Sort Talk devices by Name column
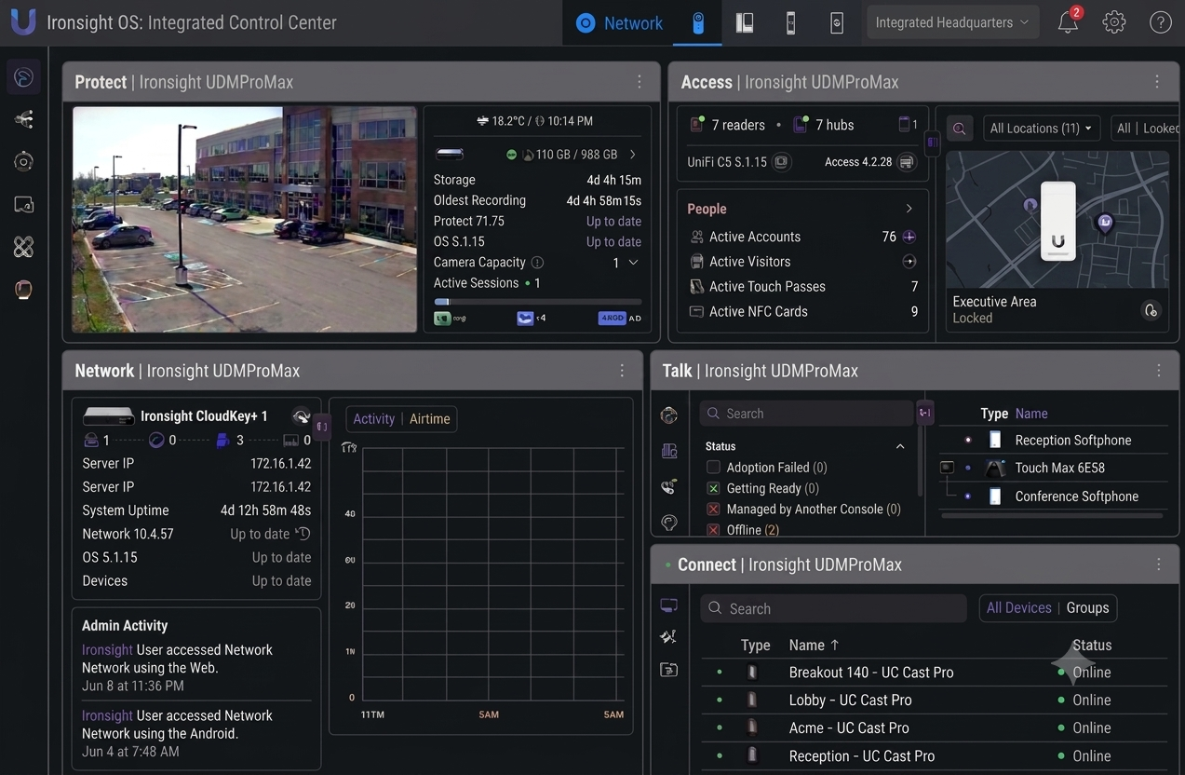The height and width of the screenshot is (775, 1185). pyautogui.click(x=1031, y=414)
